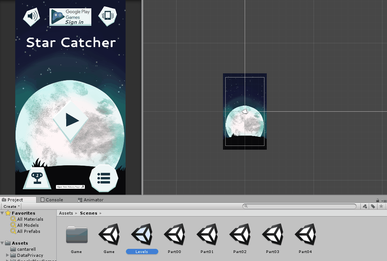
Task: Toggle the sound speaker button in the game
Action: click(x=32, y=16)
